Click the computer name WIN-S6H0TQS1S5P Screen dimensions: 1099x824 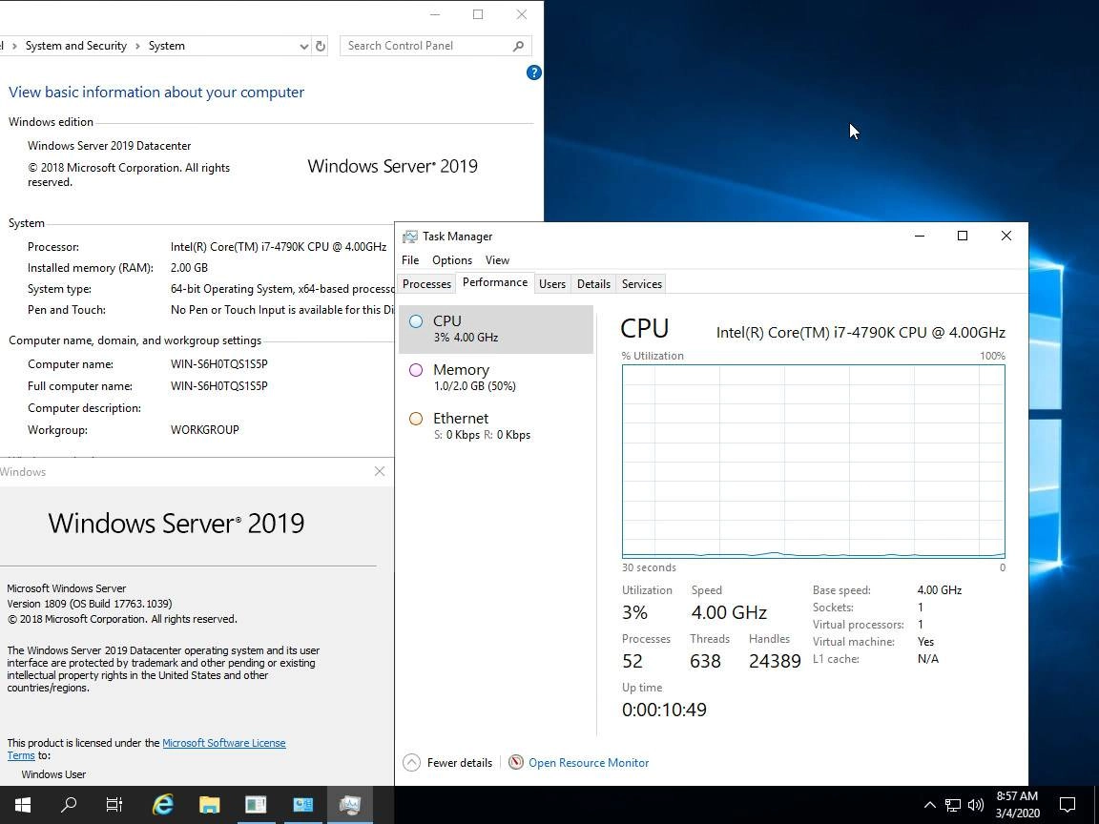tap(218, 364)
